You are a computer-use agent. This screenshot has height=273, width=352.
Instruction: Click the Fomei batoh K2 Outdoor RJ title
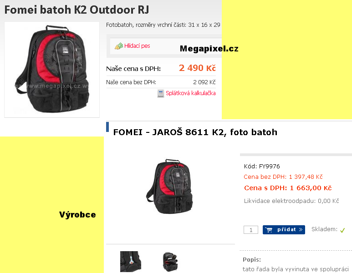[77, 10]
